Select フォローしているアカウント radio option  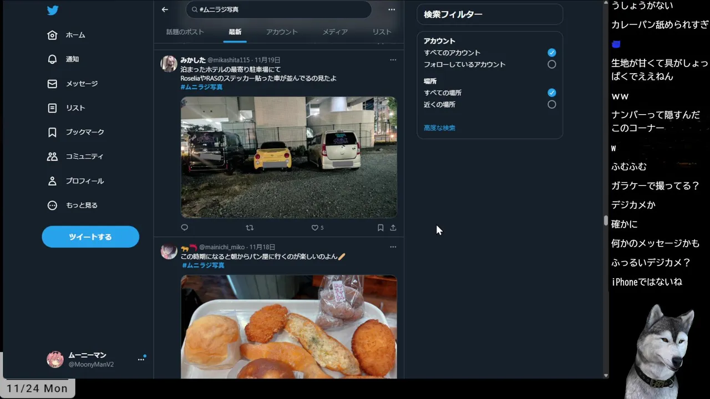point(551,64)
